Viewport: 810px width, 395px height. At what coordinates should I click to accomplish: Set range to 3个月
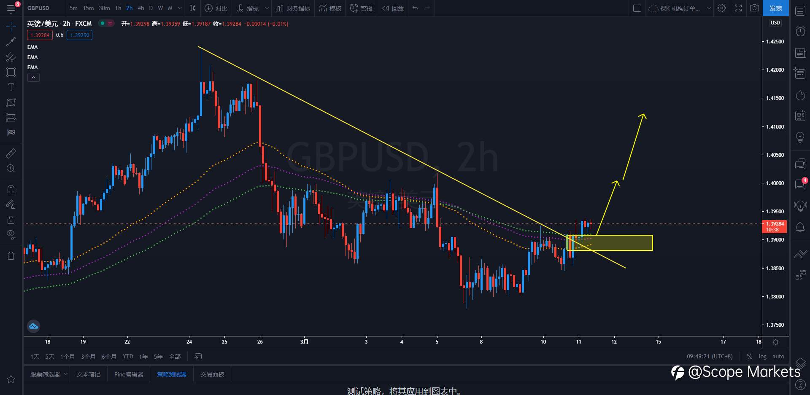coord(88,357)
